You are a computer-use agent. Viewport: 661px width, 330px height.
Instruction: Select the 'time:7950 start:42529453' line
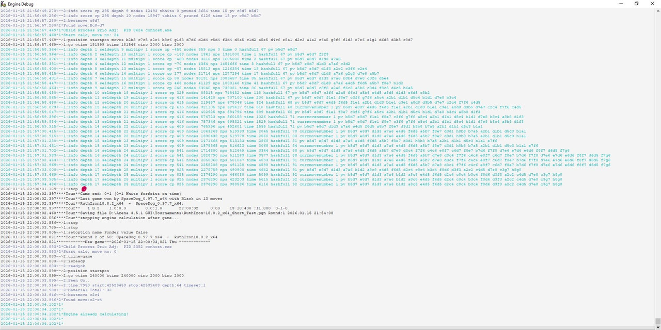103,285
